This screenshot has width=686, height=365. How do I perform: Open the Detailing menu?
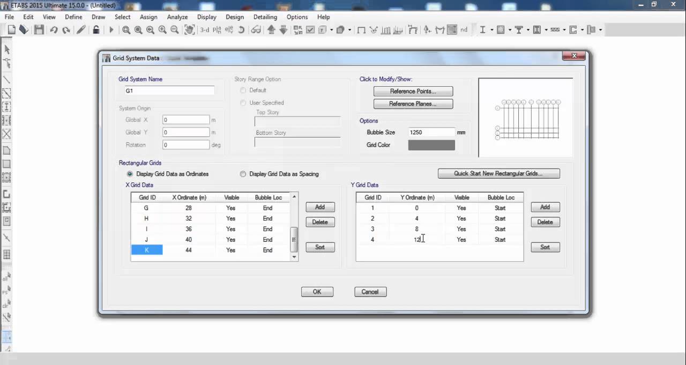pos(265,17)
